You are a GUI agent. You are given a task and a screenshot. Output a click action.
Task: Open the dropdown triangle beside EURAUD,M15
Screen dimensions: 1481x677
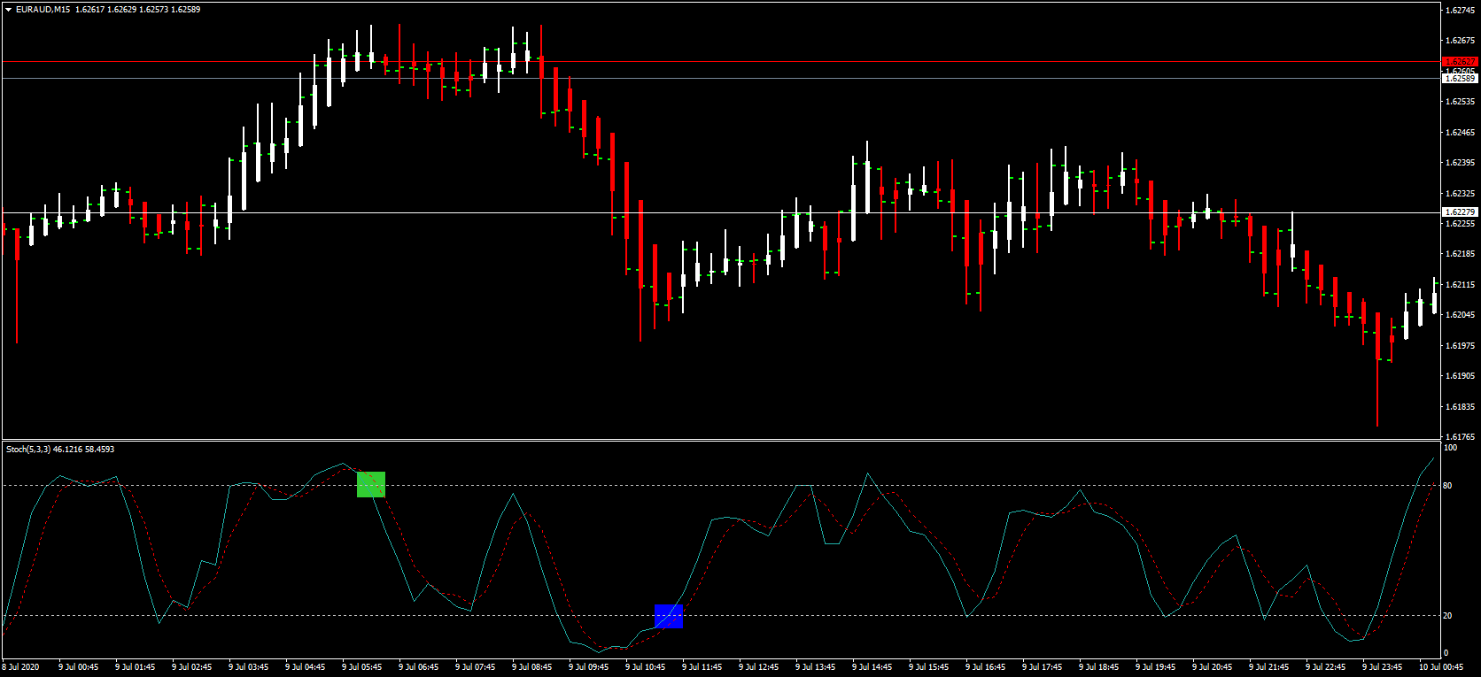8,10
